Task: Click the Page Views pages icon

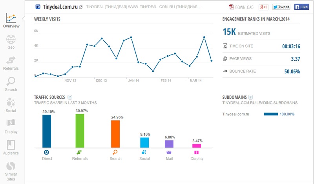Action: (x=225, y=59)
